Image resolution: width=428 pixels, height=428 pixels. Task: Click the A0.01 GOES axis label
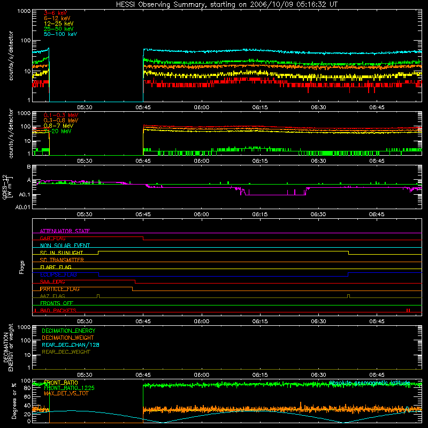click(22, 207)
